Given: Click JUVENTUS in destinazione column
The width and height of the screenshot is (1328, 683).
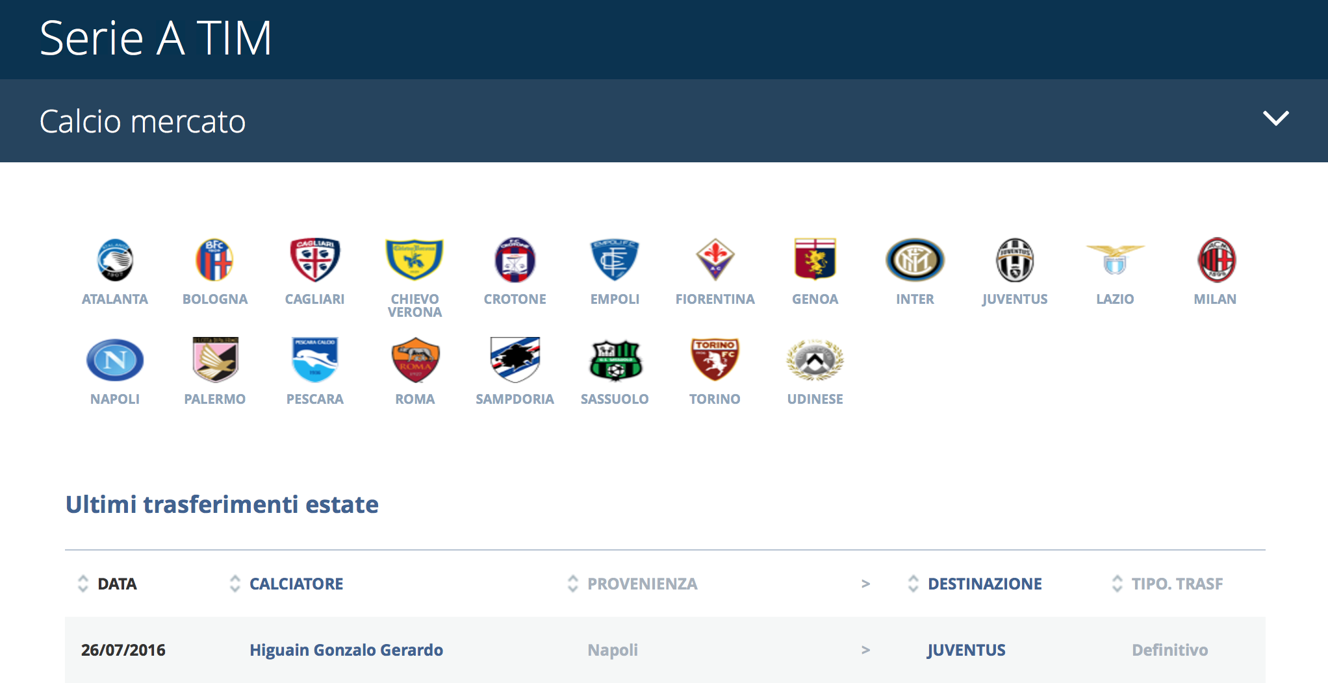Looking at the screenshot, I should pos(966,650).
